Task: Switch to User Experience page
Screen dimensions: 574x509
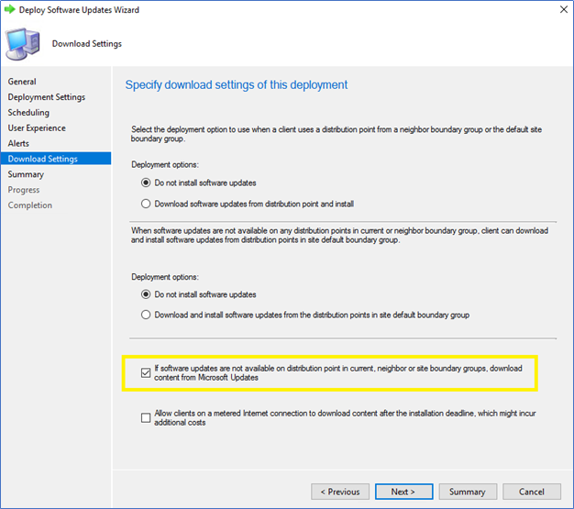Action: coord(37,128)
